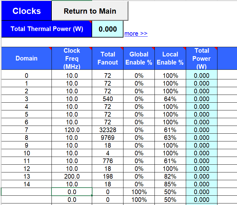Select fanout value 18 in domain 12
The width and height of the screenshot is (237, 205).
point(108,168)
